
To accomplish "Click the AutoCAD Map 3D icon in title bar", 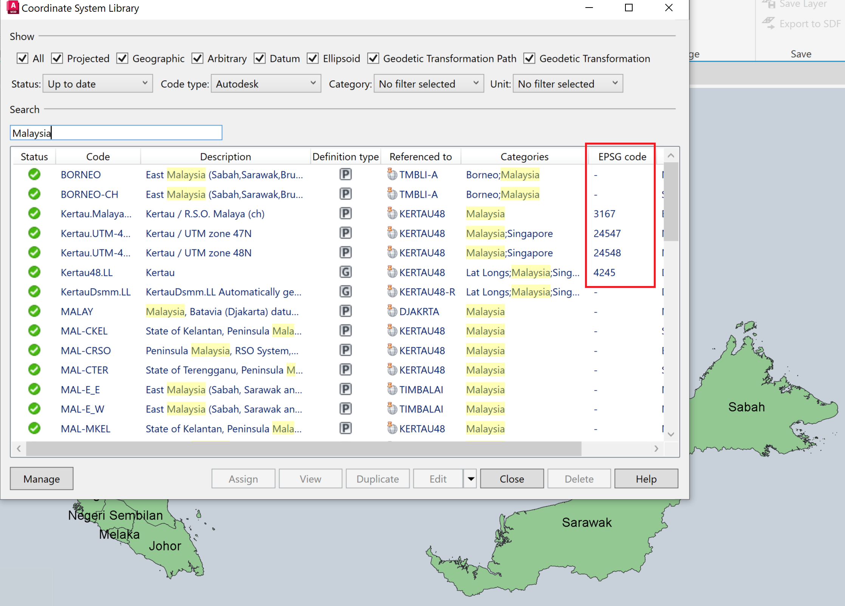I will 12,8.
